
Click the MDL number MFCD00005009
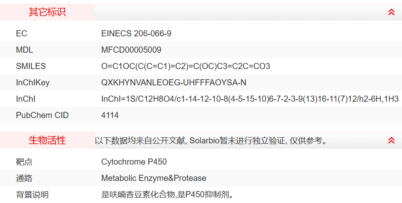(131, 50)
